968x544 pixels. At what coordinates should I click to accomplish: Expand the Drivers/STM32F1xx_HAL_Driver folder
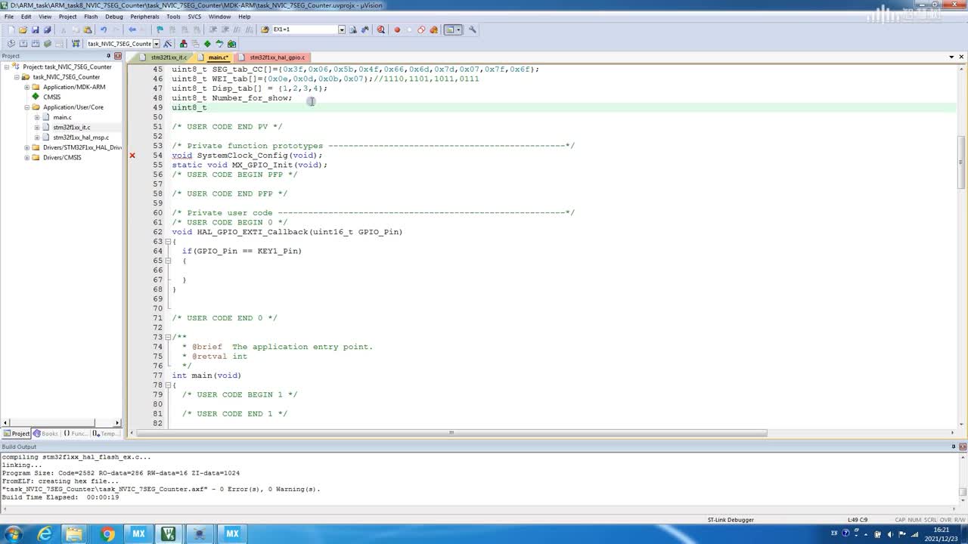[26, 147]
